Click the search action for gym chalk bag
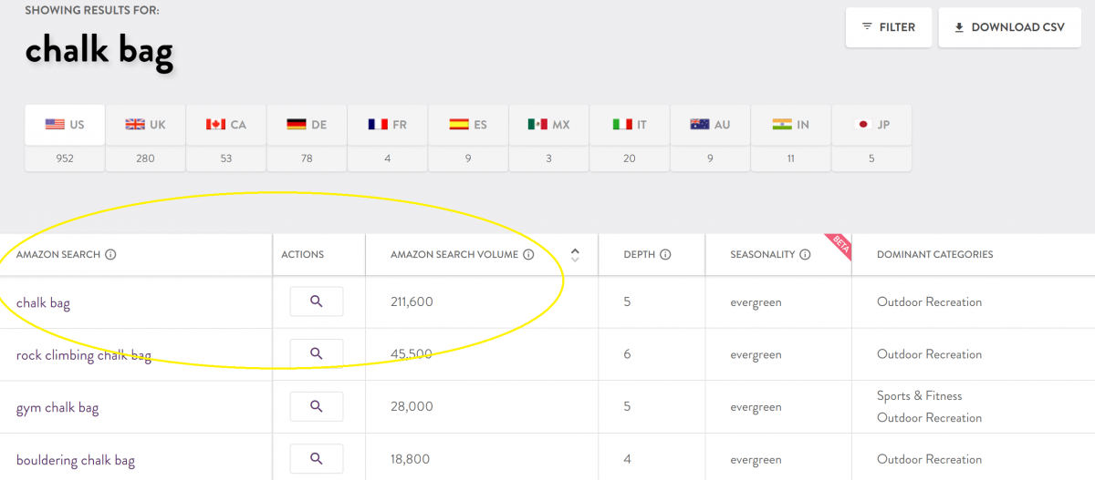Image resolution: width=1095 pixels, height=480 pixels. tap(317, 406)
